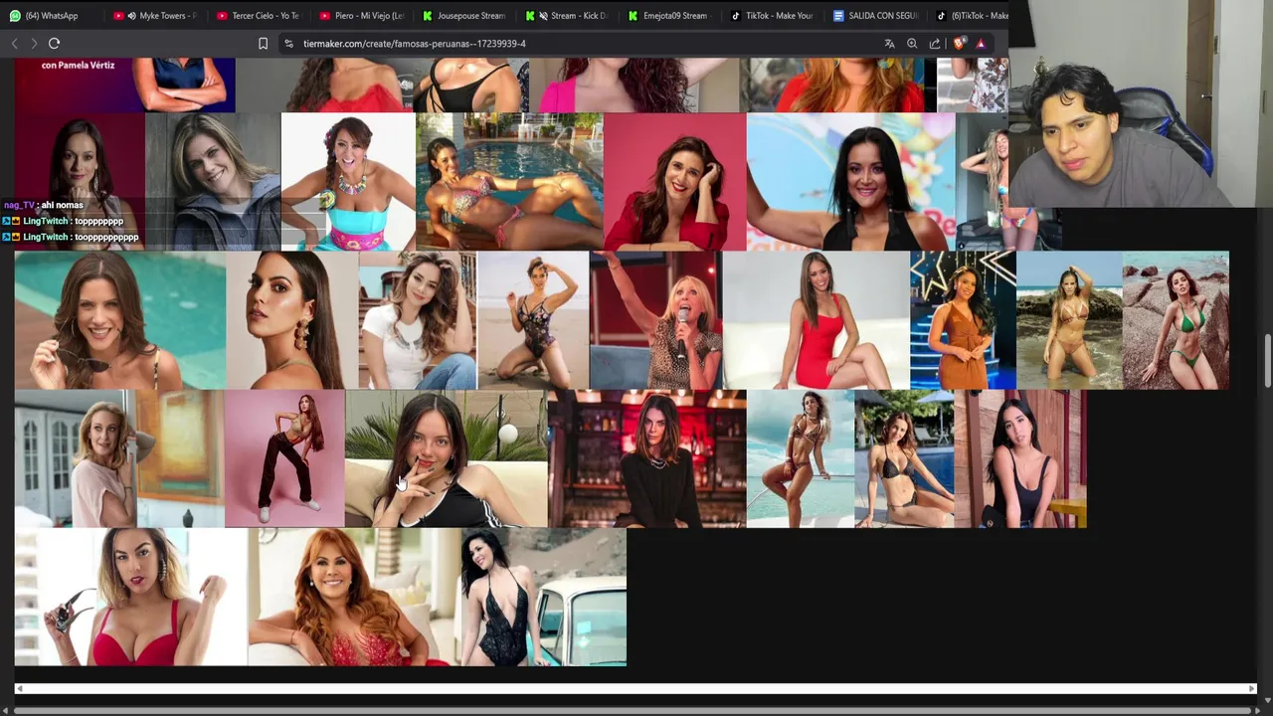Reload the tiermaker page
The height and width of the screenshot is (716, 1273).
(x=54, y=44)
